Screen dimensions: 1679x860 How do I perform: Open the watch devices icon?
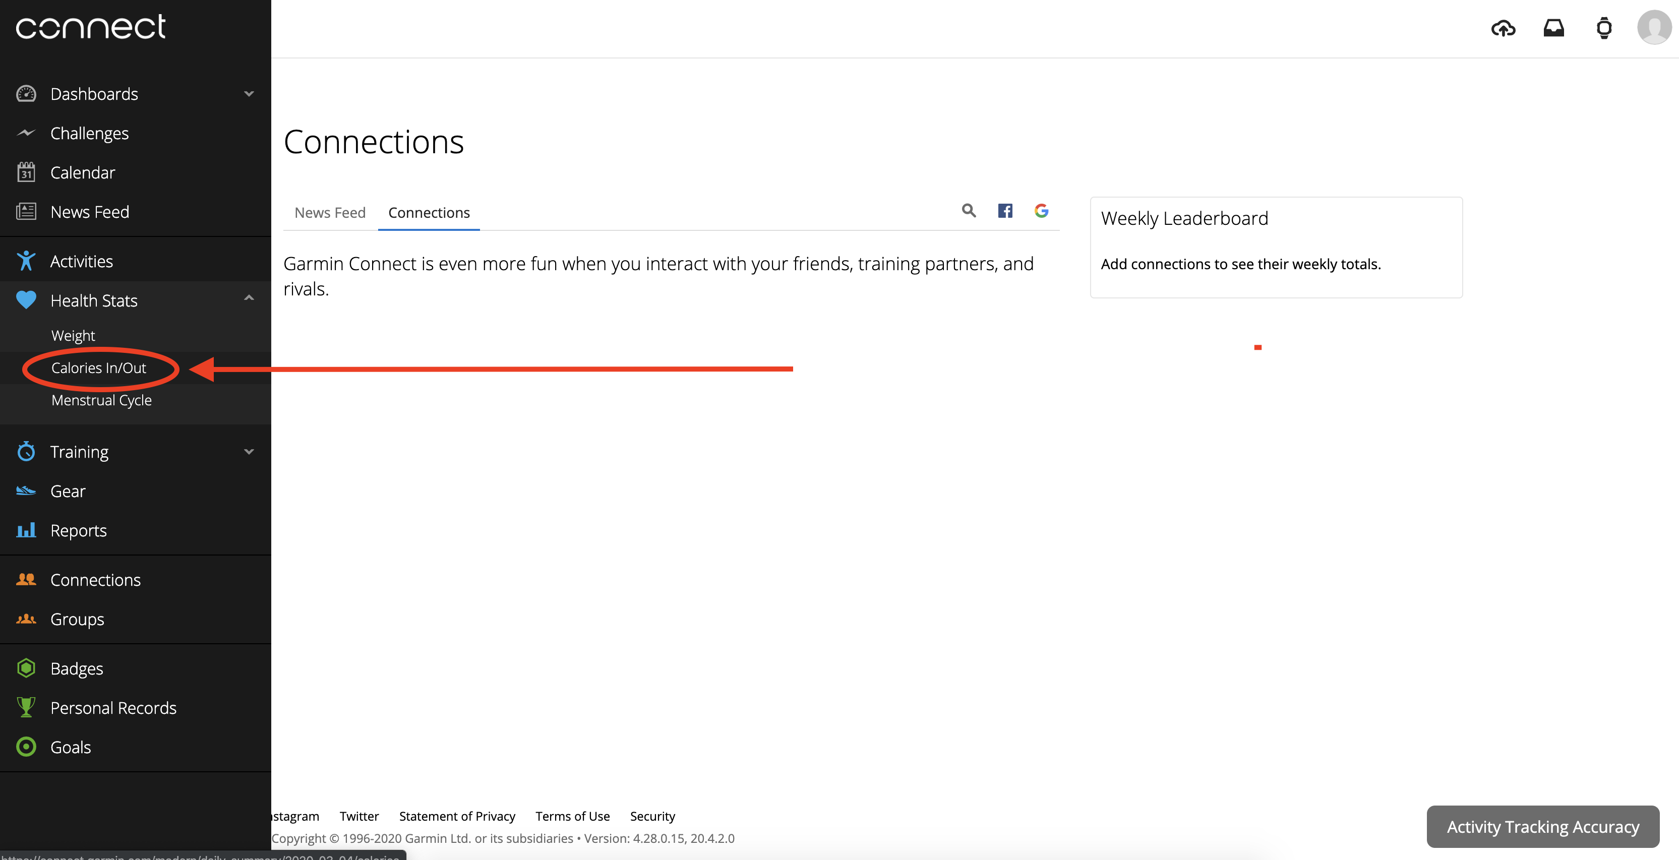[x=1604, y=28]
